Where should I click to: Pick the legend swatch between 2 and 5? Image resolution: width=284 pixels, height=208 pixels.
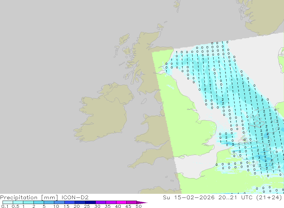39,202
